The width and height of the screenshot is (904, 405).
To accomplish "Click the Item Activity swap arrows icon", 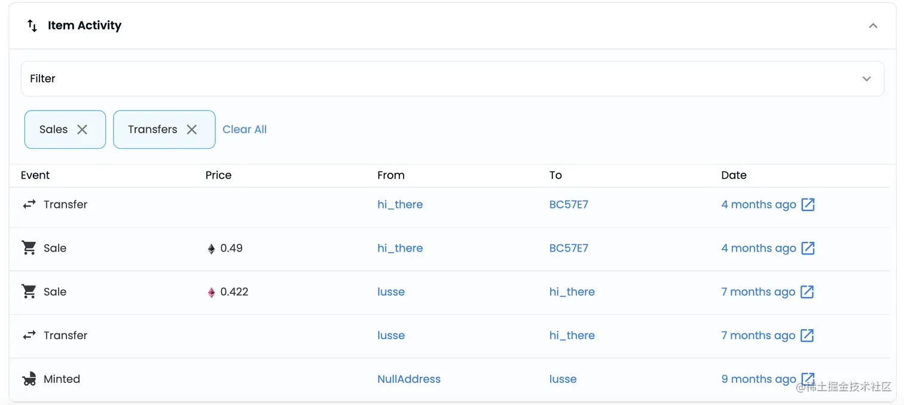I will [x=32, y=26].
